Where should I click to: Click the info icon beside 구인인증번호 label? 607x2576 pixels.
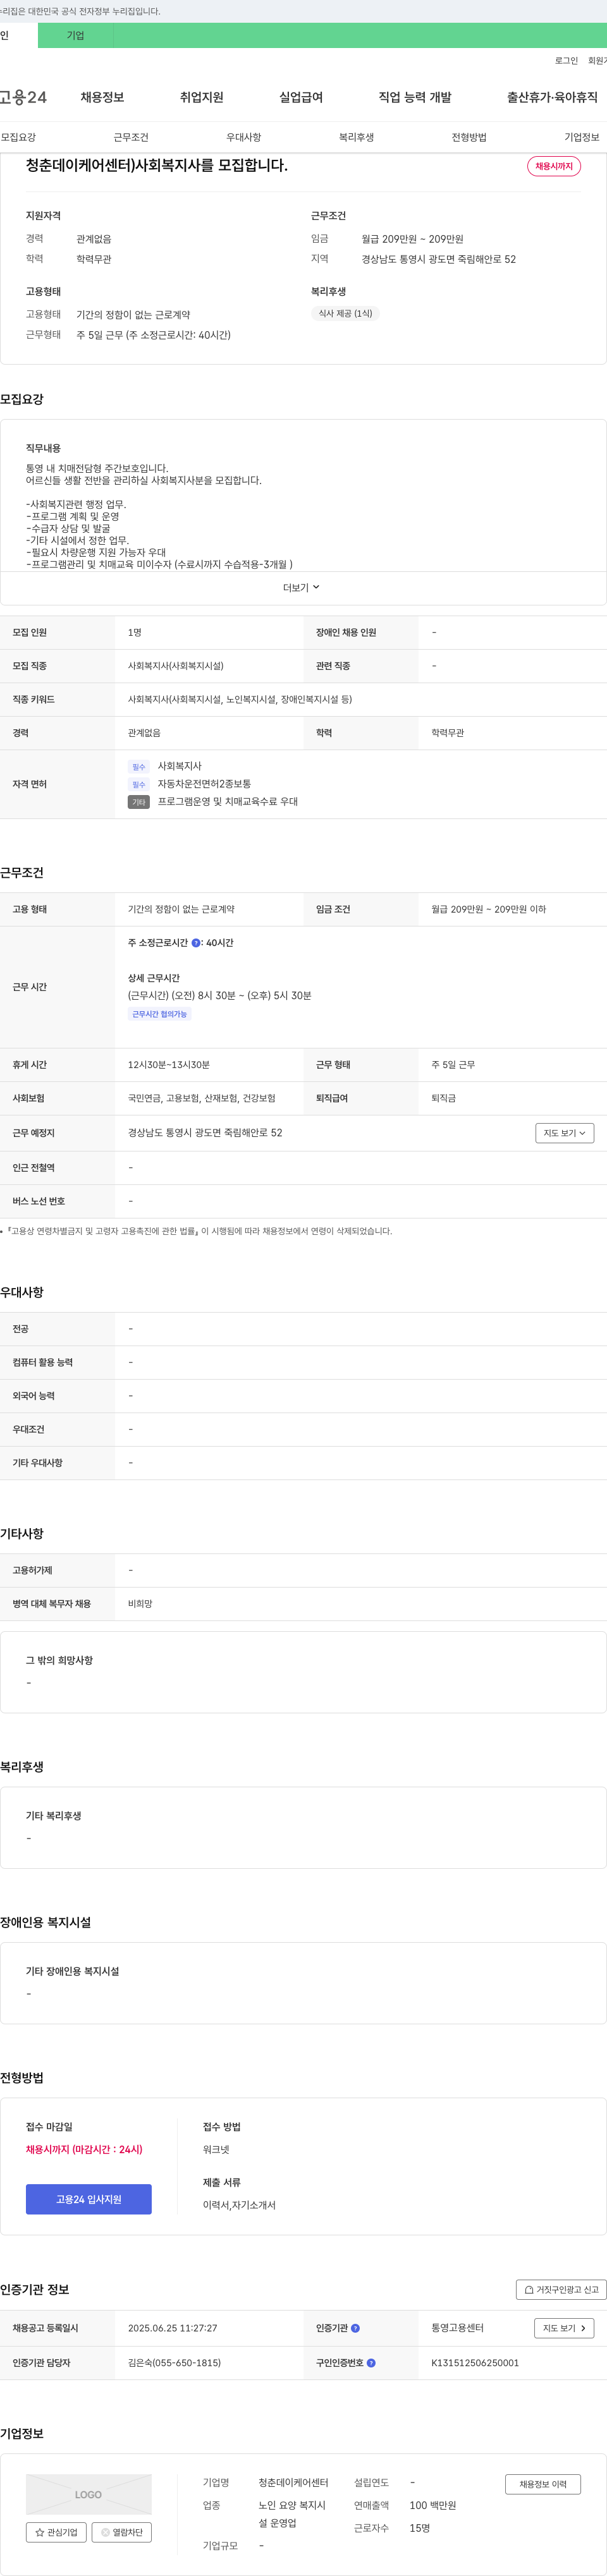[371, 2363]
